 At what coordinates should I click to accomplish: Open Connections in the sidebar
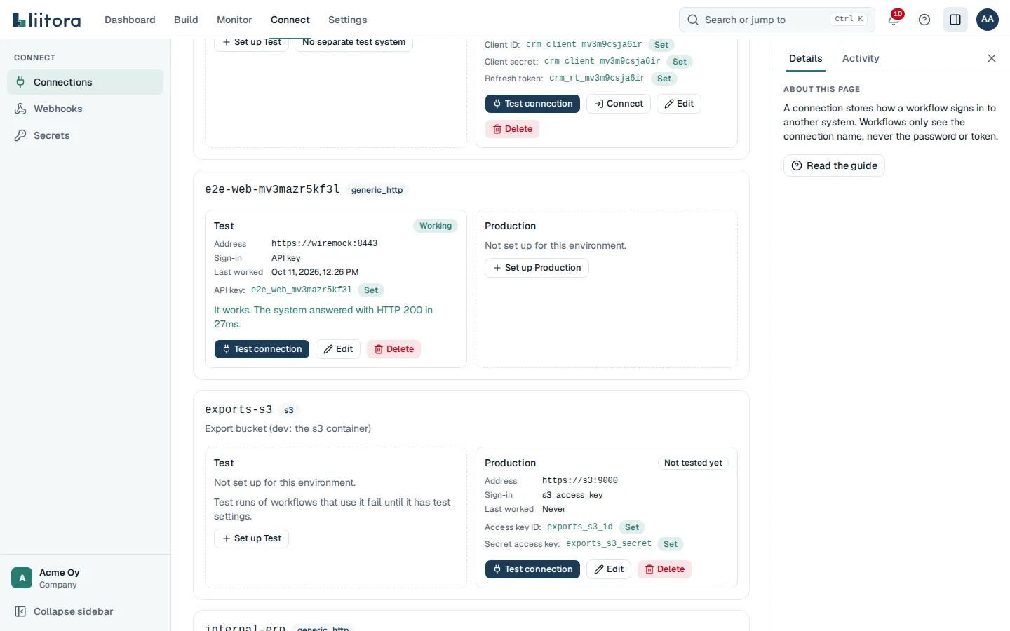click(85, 82)
